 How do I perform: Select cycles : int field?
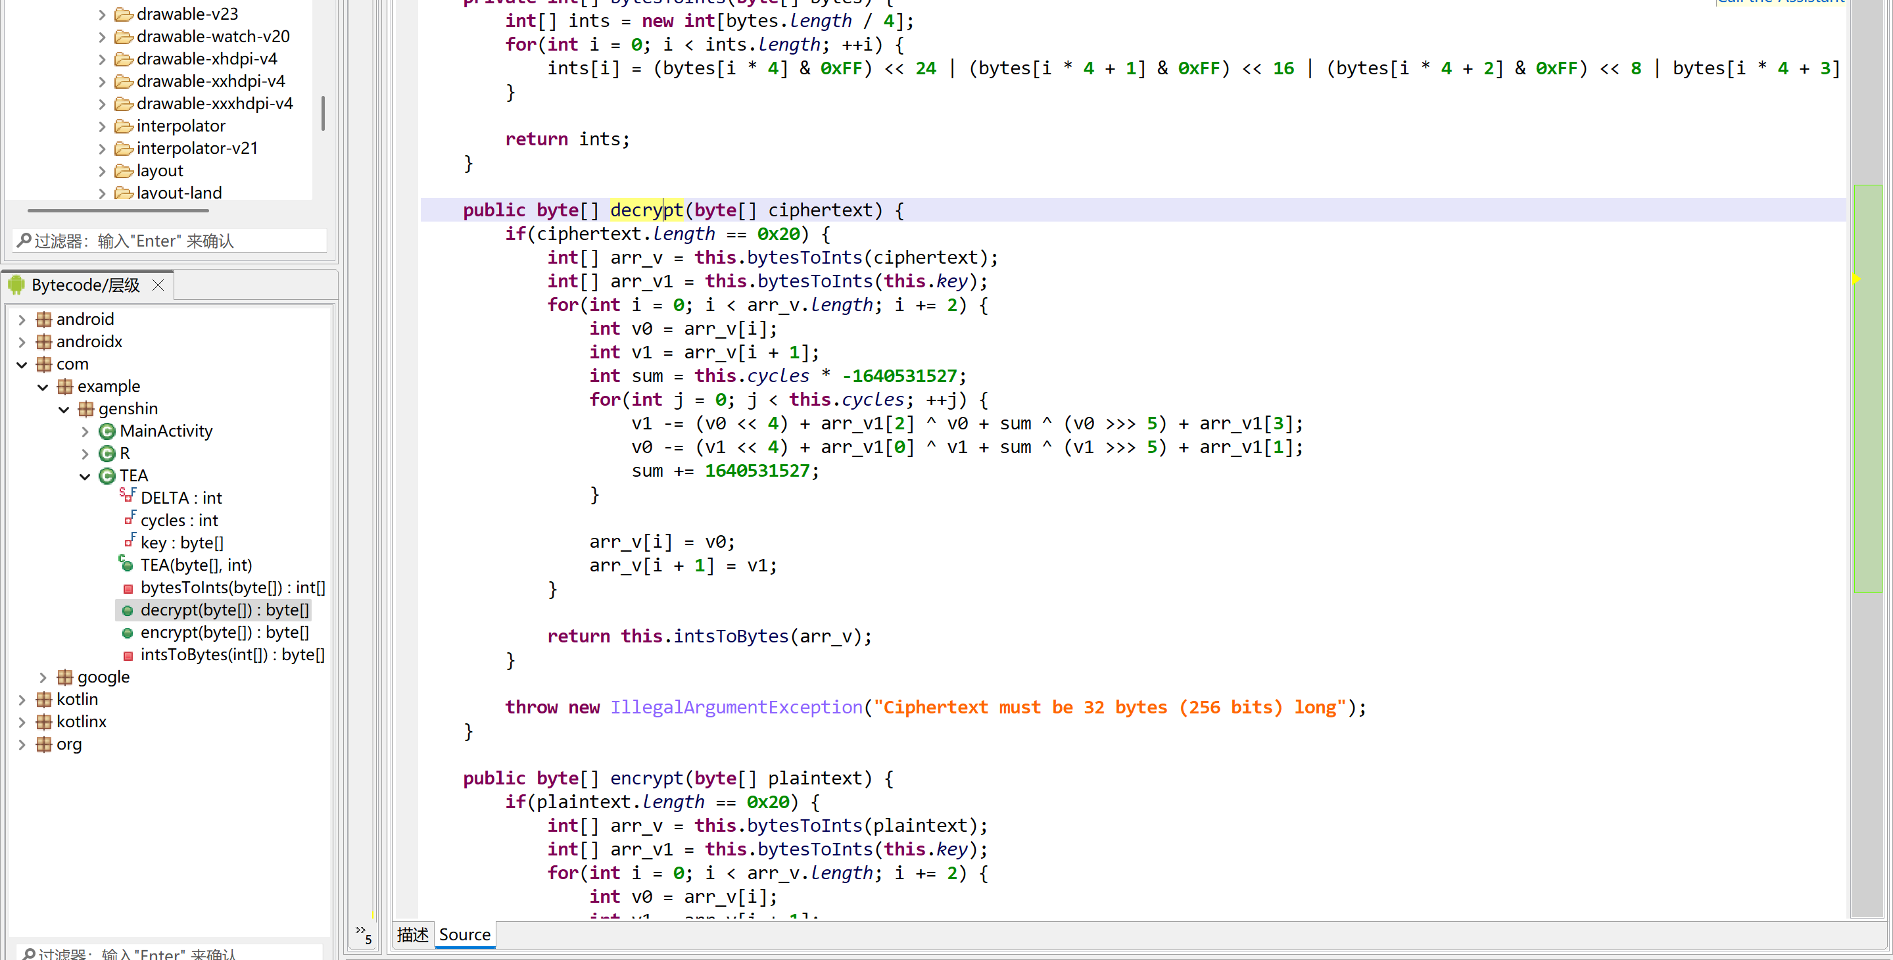pyautogui.click(x=180, y=521)
